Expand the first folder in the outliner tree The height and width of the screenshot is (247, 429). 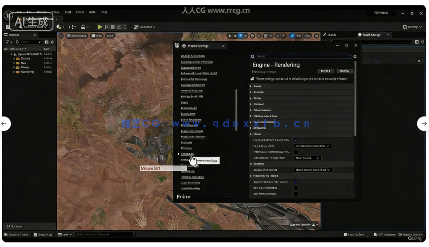[14, 59]
